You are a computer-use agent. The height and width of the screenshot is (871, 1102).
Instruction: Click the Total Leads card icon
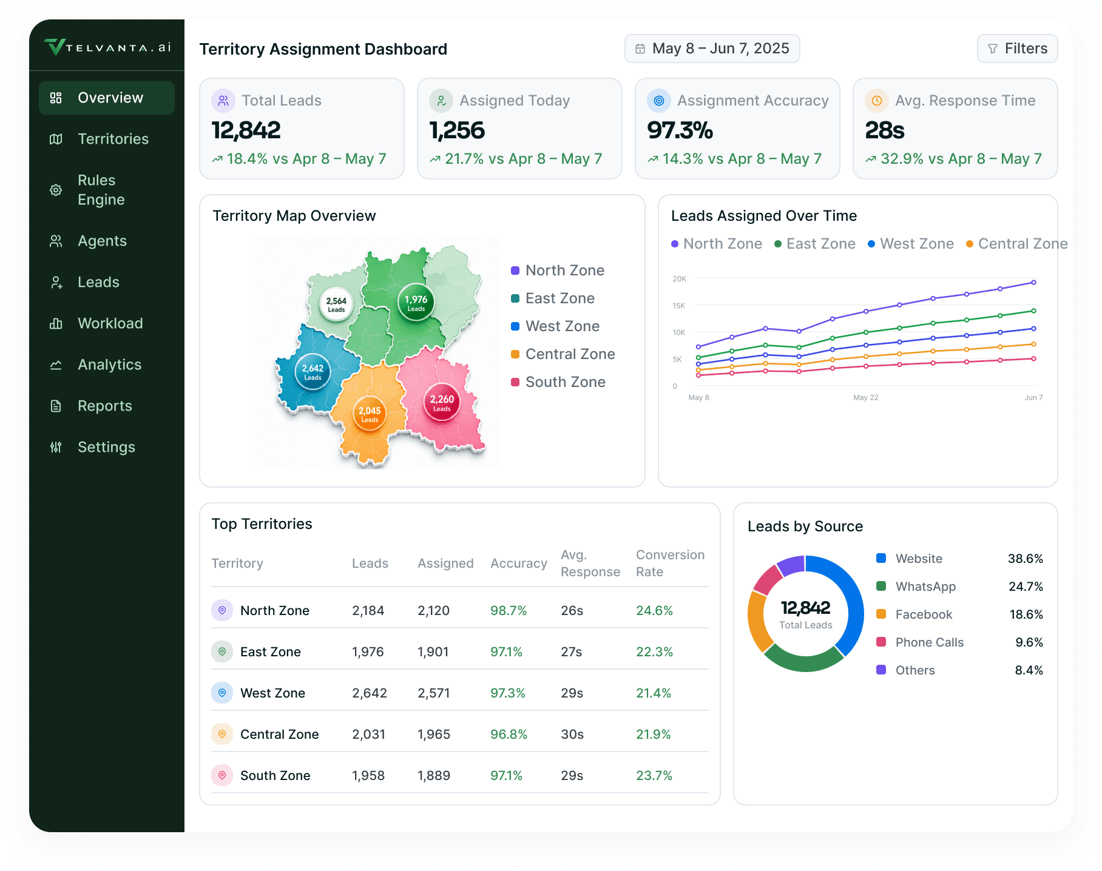click(x=223, y=101)
